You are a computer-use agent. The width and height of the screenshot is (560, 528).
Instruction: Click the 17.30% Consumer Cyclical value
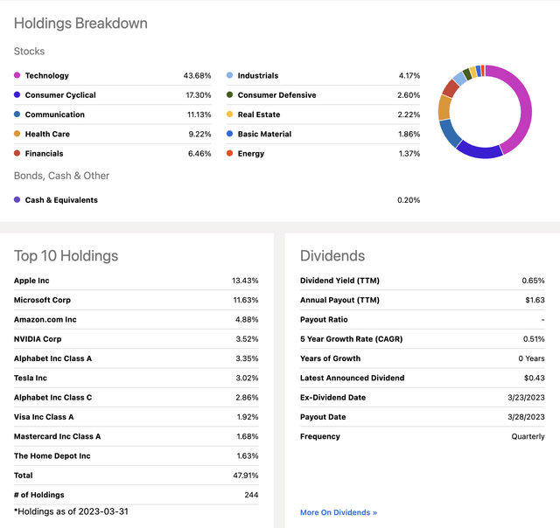[199, 95]
